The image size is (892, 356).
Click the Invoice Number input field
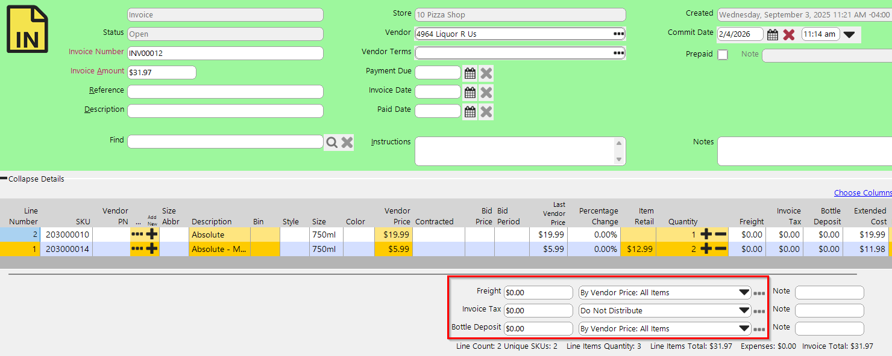point(225,54)
